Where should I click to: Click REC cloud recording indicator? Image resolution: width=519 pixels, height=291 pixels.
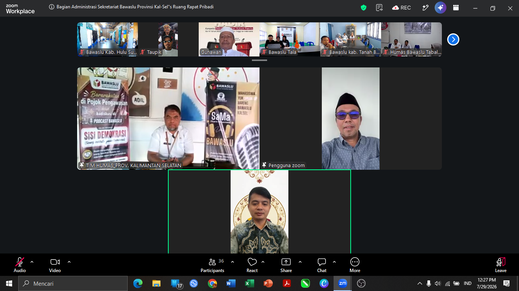click(x=402, y=8)
